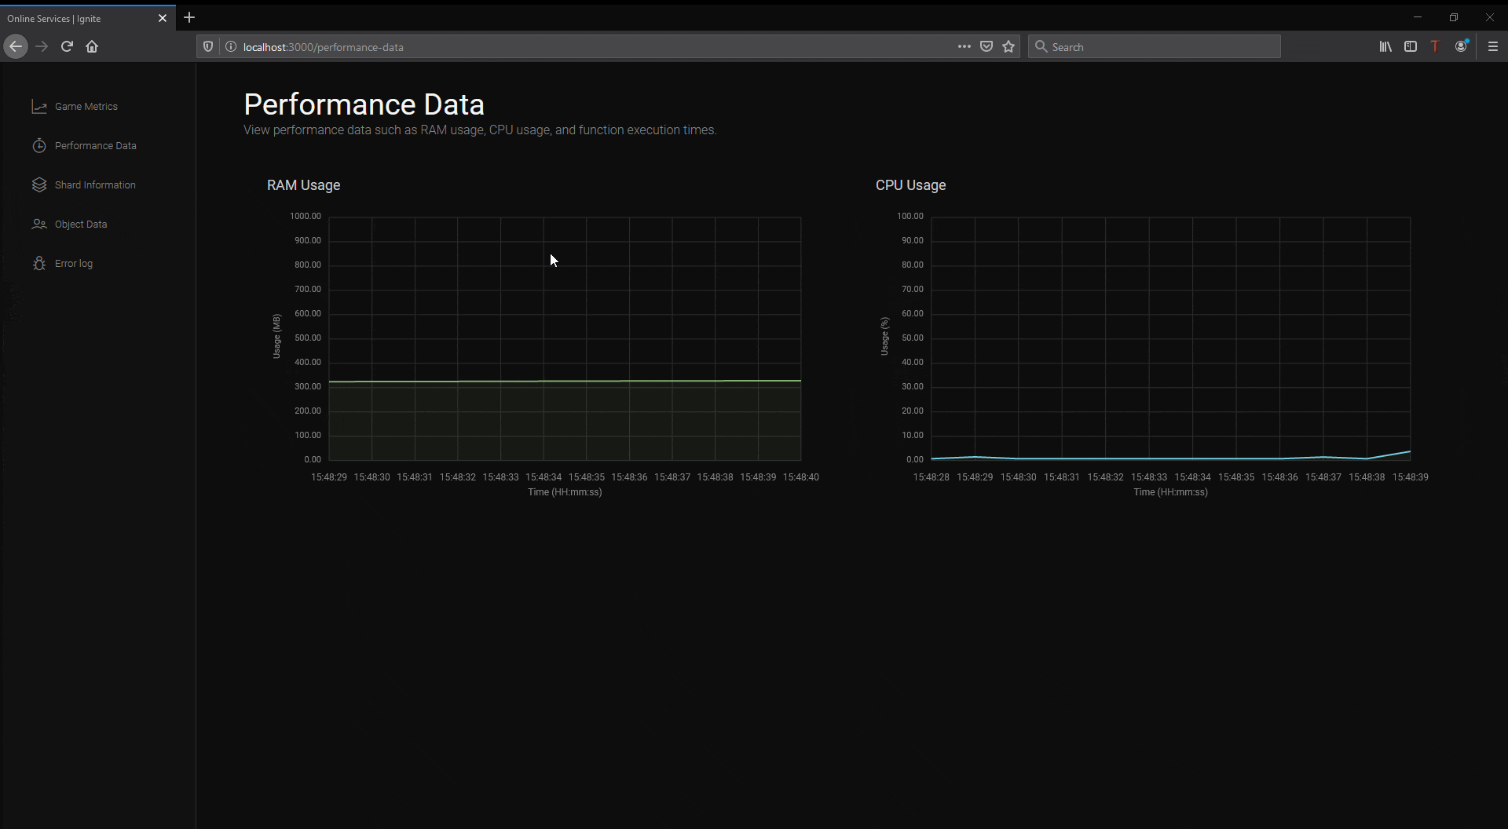Open a new browser tab
Image resolution: width=1508 pixels, height=829 pixels.
[x=189, y=17]
